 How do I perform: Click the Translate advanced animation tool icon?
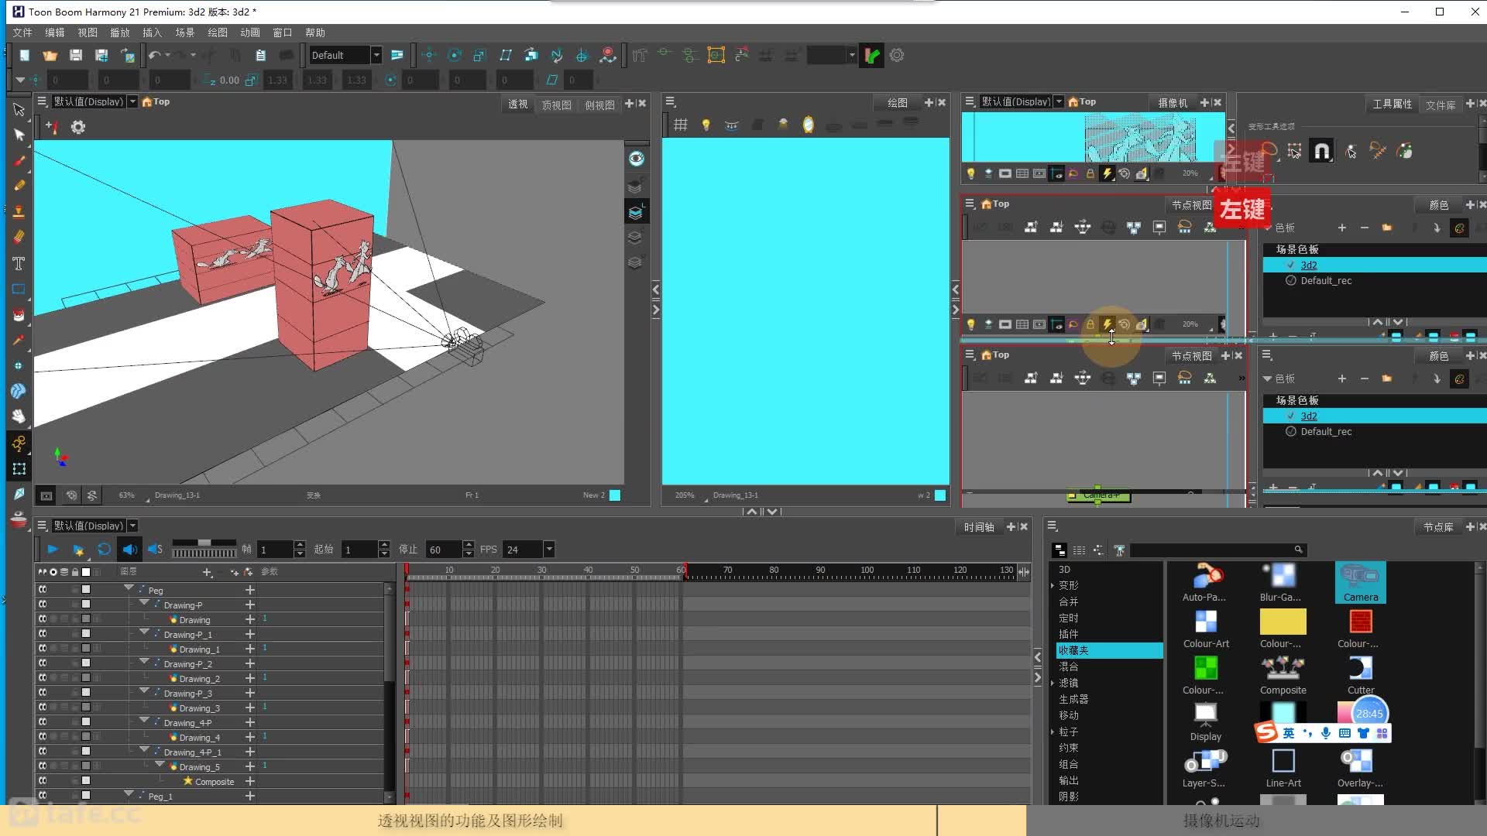429,55
